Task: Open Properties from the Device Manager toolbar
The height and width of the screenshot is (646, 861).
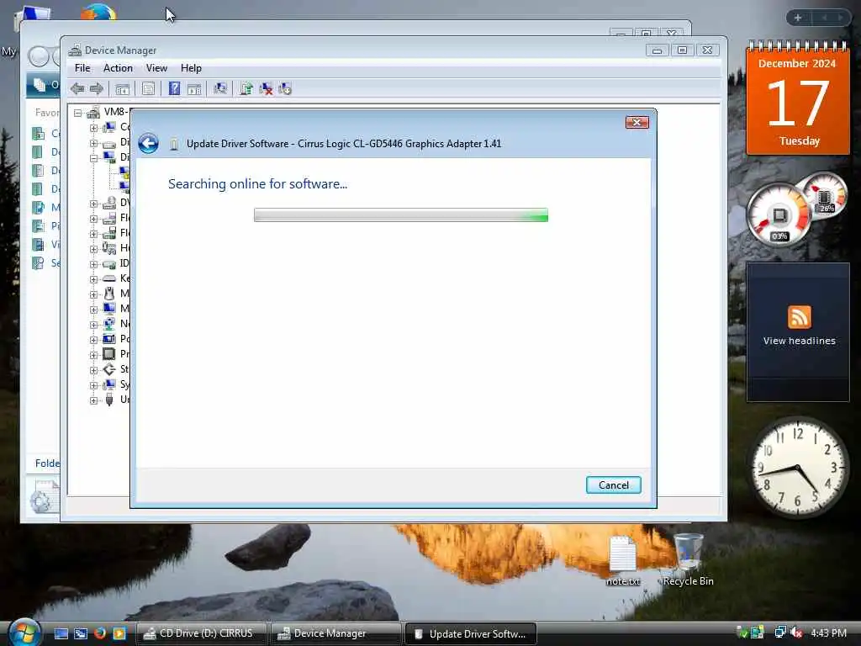Action: coord(148,88)
